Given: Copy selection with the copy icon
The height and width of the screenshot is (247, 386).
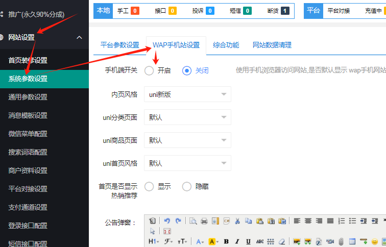Looking at the screenshot, I should pos(248,221).
